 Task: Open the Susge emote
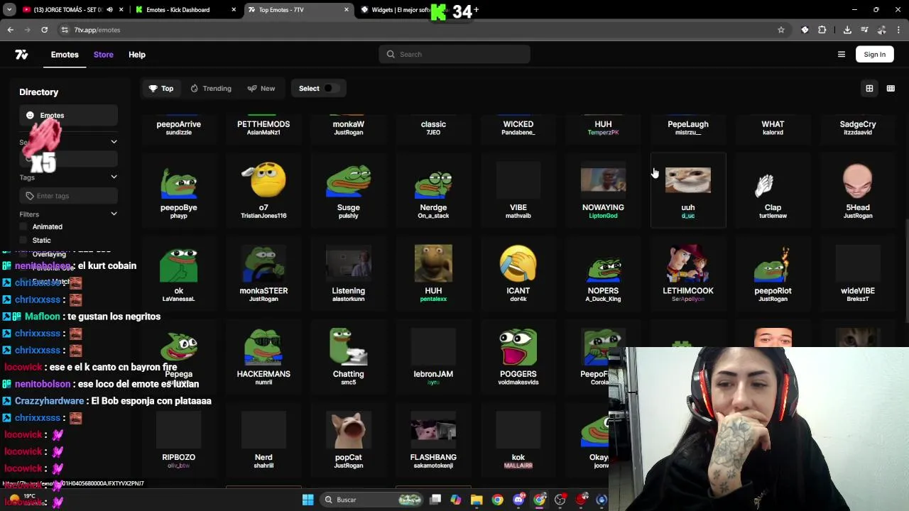349,190
